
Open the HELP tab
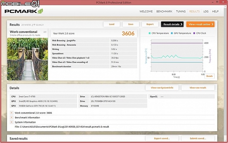coord(215,11)
